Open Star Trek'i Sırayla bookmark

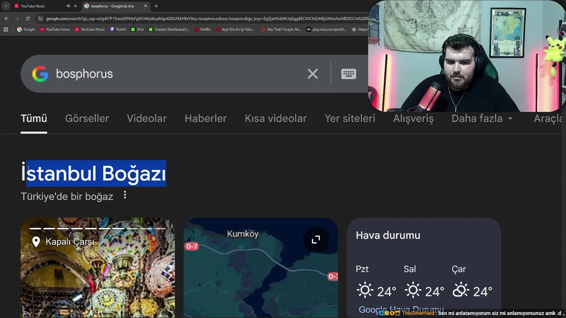click(281, 30)
